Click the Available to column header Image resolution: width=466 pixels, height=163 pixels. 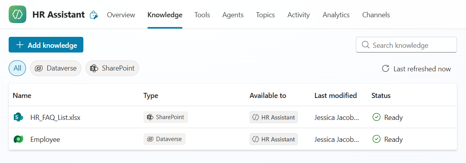268,96
